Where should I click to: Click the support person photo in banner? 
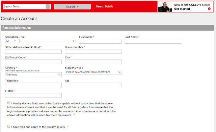tap(165, 7)
